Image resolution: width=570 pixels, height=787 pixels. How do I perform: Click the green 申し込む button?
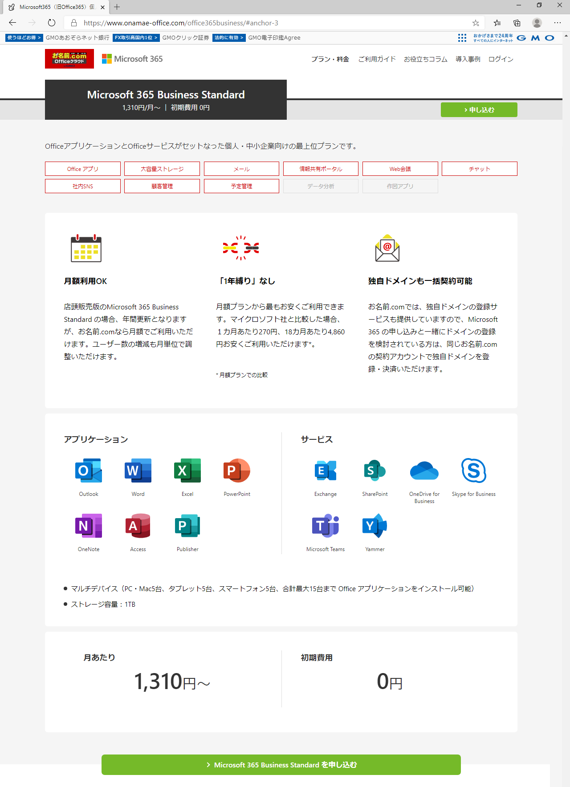(479, 110)
